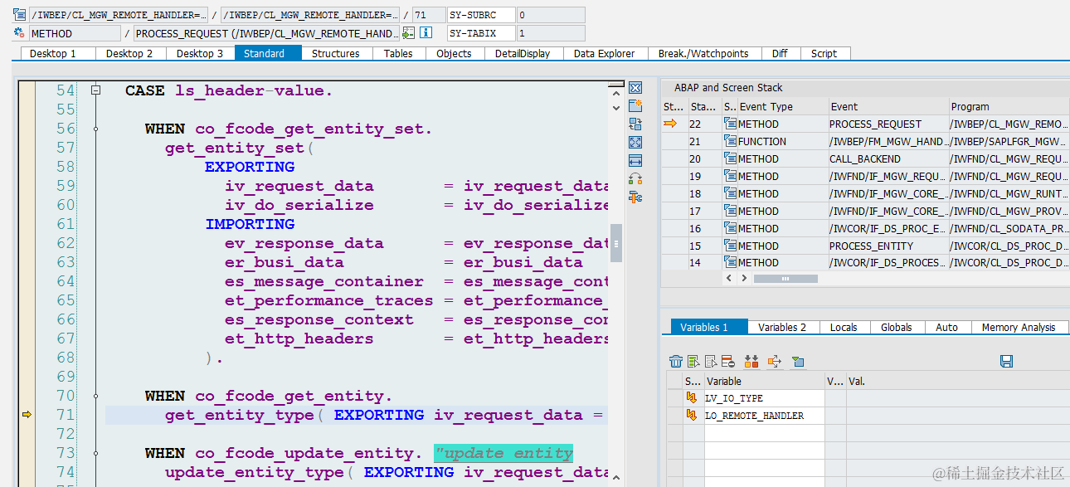Click the source icon in stack row 22
1070x487 pixels.
pos(730,124)
